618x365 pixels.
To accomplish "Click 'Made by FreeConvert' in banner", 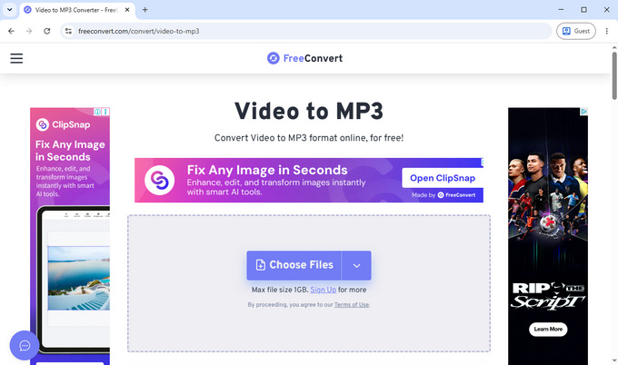I will (x=444, y=195).
